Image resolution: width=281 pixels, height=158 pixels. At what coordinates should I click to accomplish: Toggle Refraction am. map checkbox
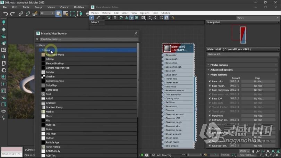[210, 120]
